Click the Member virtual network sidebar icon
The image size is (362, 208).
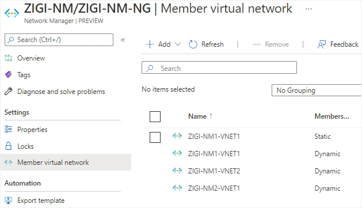click(8, 162)
